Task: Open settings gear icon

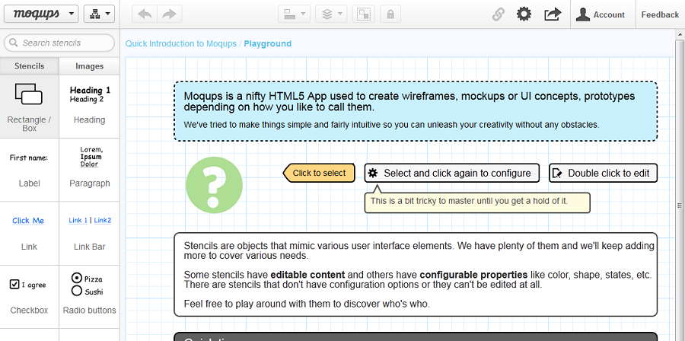Action: 524,14
